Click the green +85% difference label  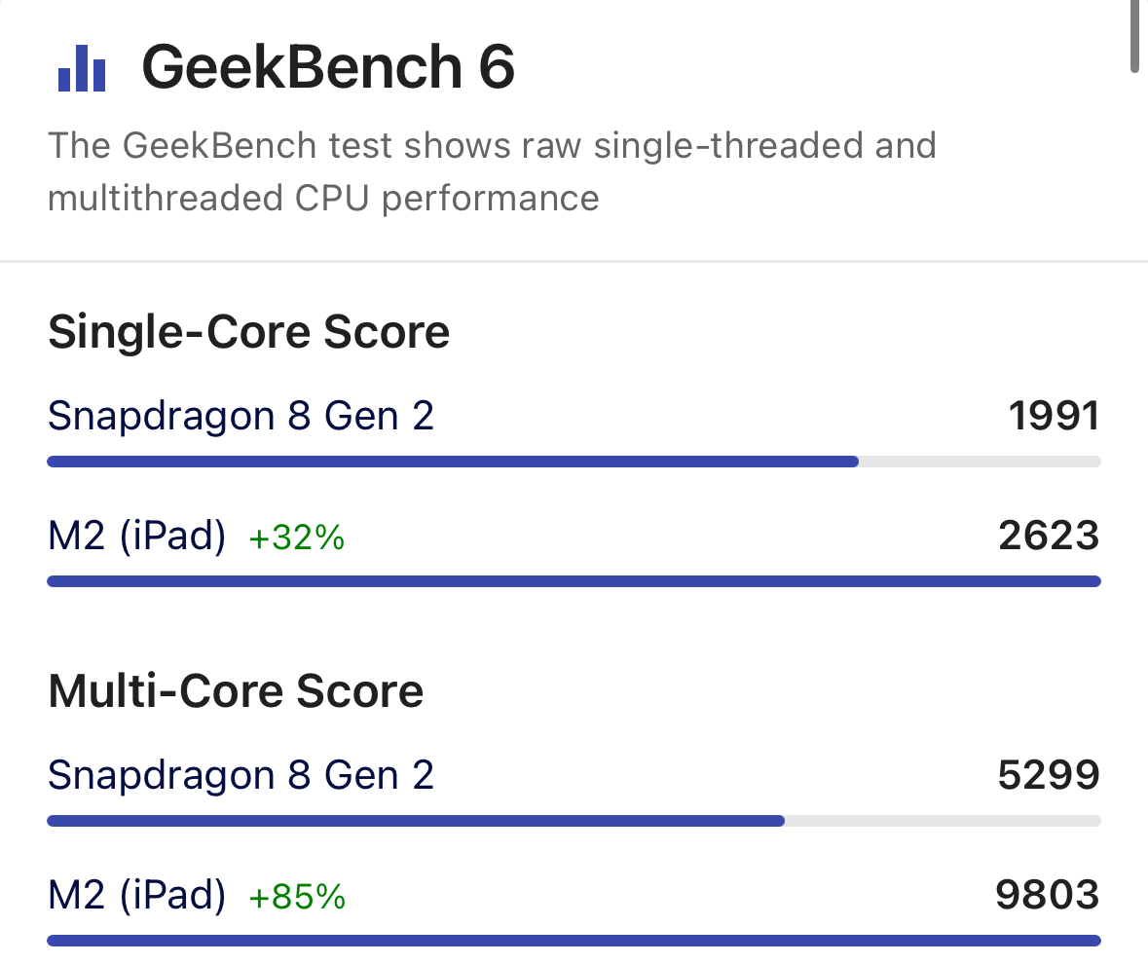click(x=297, y=897)
